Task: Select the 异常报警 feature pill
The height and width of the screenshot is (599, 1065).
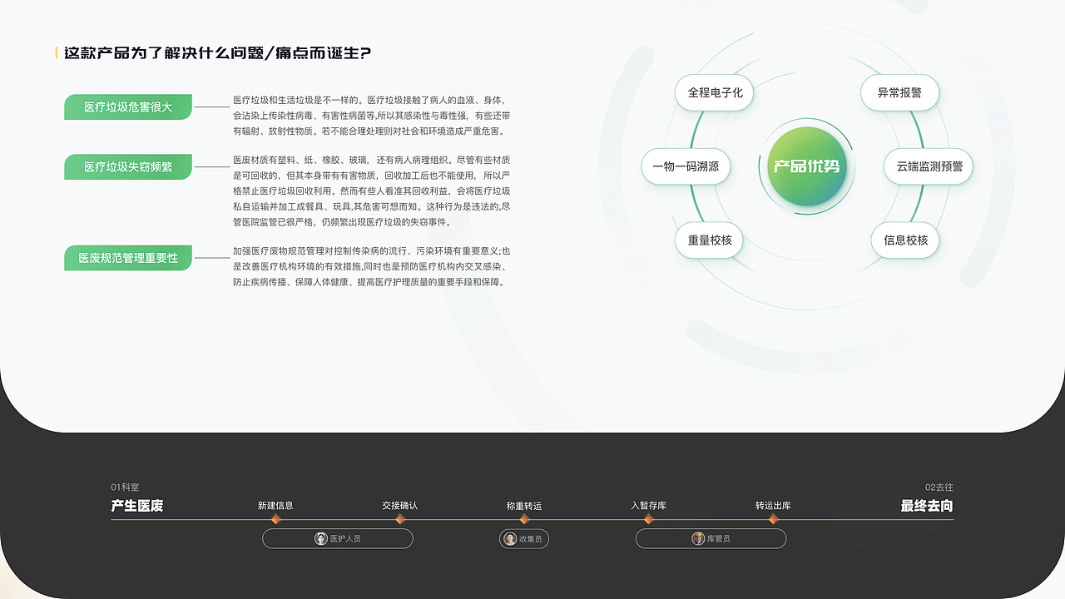Action: tap(899, 93)
